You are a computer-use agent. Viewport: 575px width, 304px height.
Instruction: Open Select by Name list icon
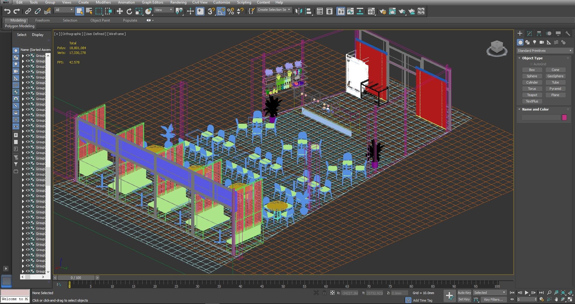coord(89,11)
